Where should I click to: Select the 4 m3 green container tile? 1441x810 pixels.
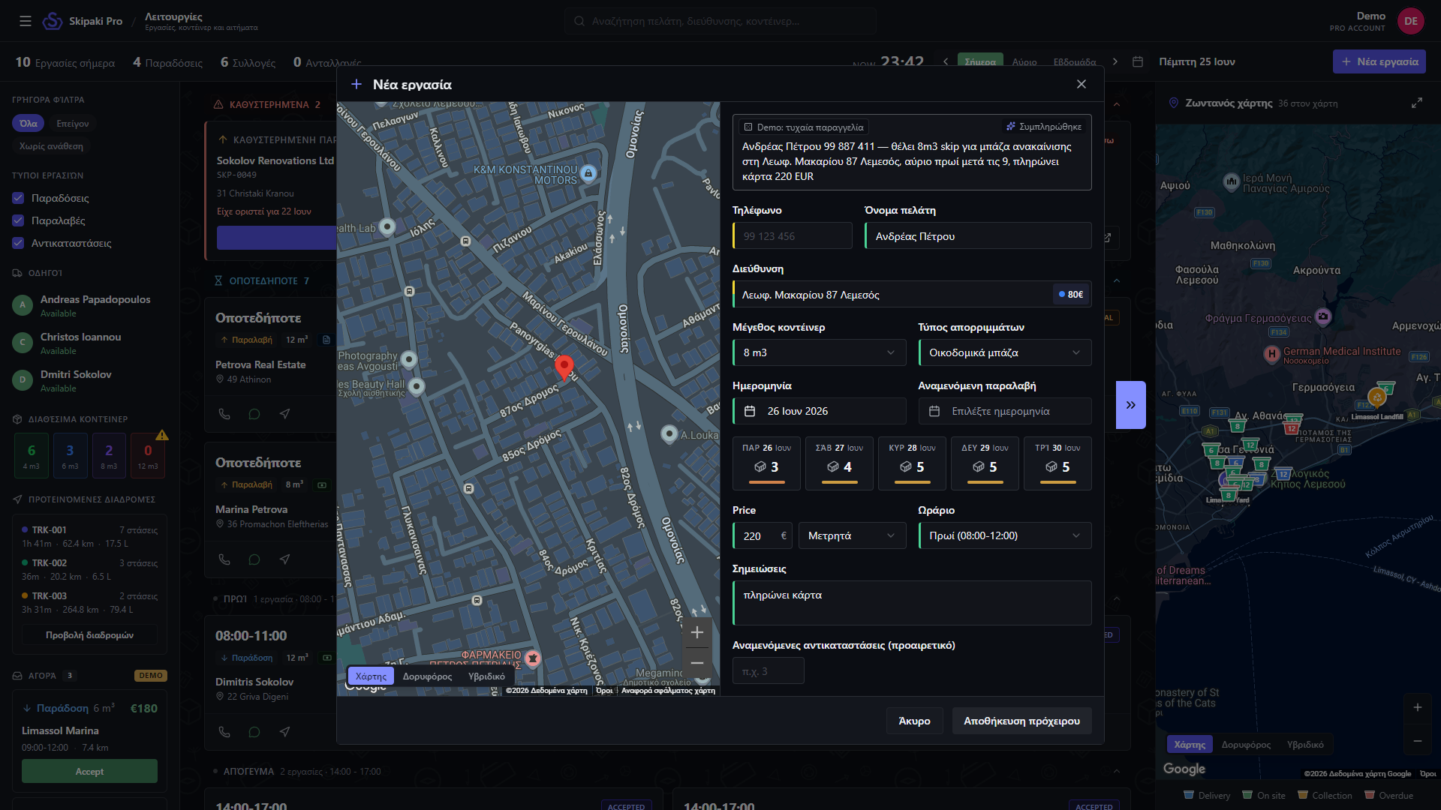32,455
